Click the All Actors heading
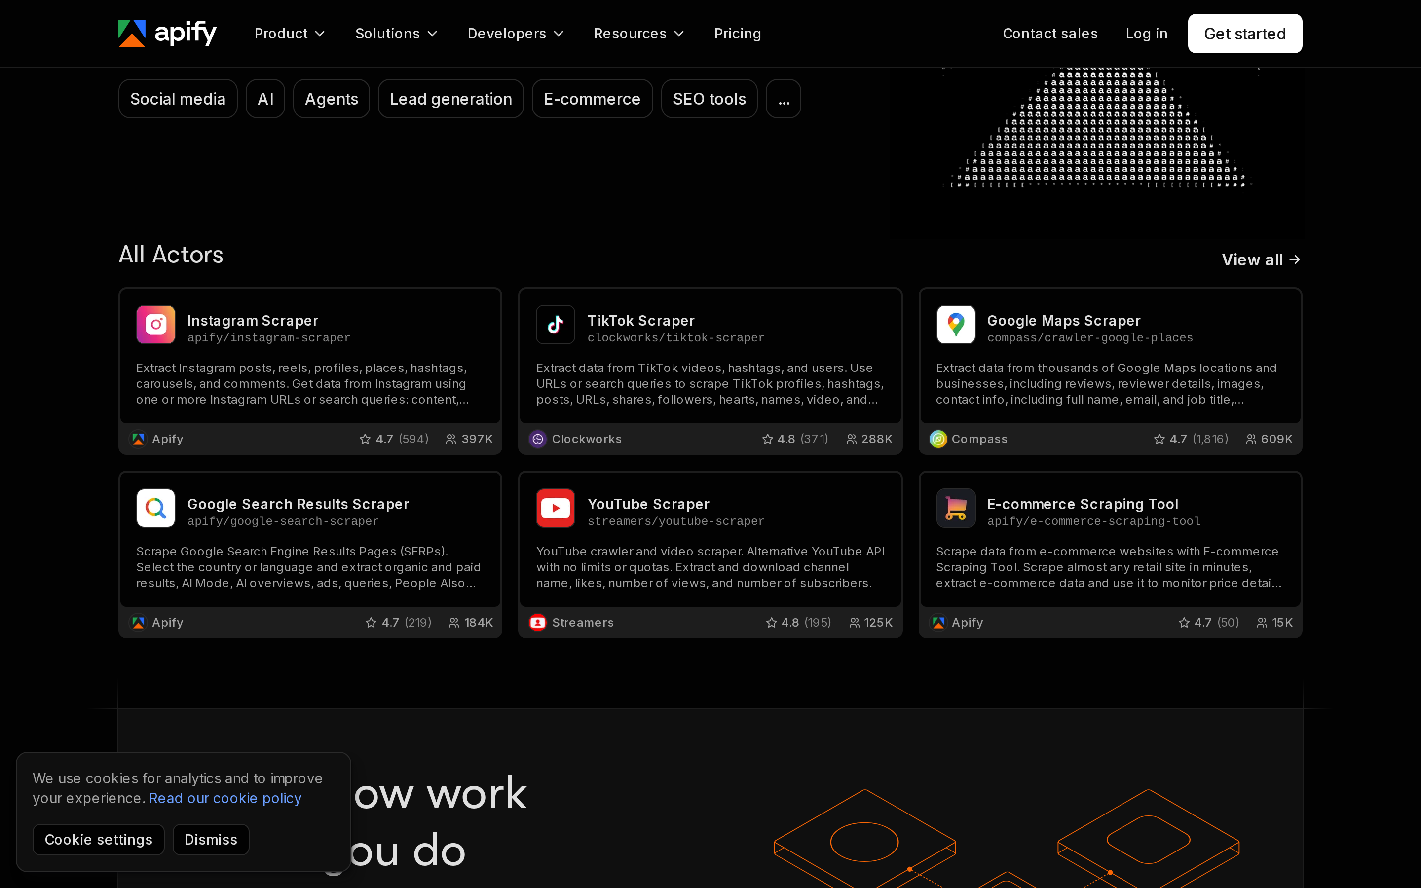This screenshot has height=888, width=1421. [171, 254]
